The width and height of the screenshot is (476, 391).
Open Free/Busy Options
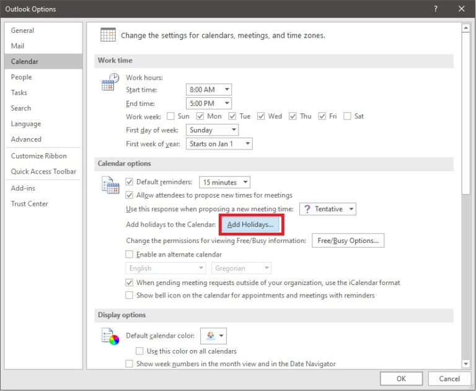tap(347, 240)
